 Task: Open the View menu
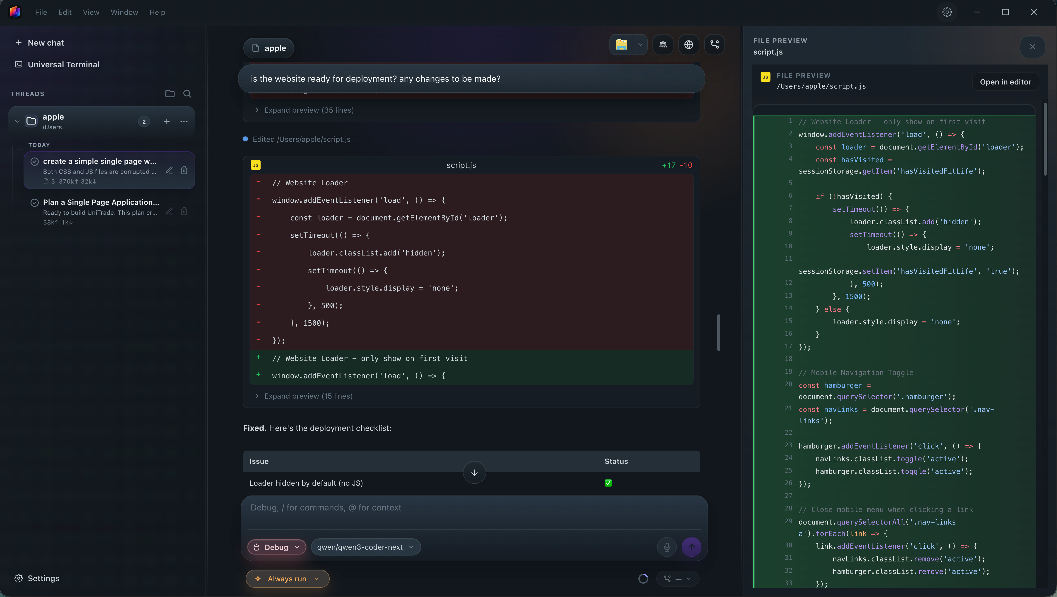[x=91, y=12]
